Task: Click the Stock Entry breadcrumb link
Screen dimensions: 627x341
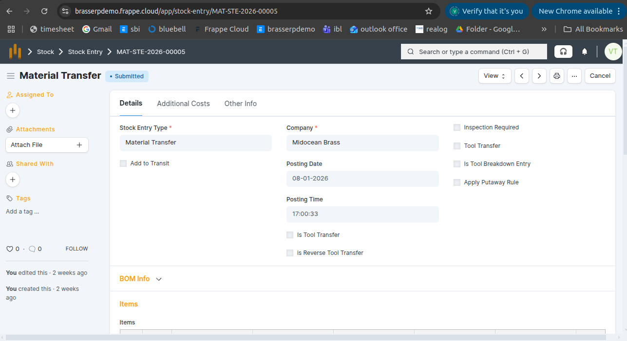Action: [x=85, y=52]
